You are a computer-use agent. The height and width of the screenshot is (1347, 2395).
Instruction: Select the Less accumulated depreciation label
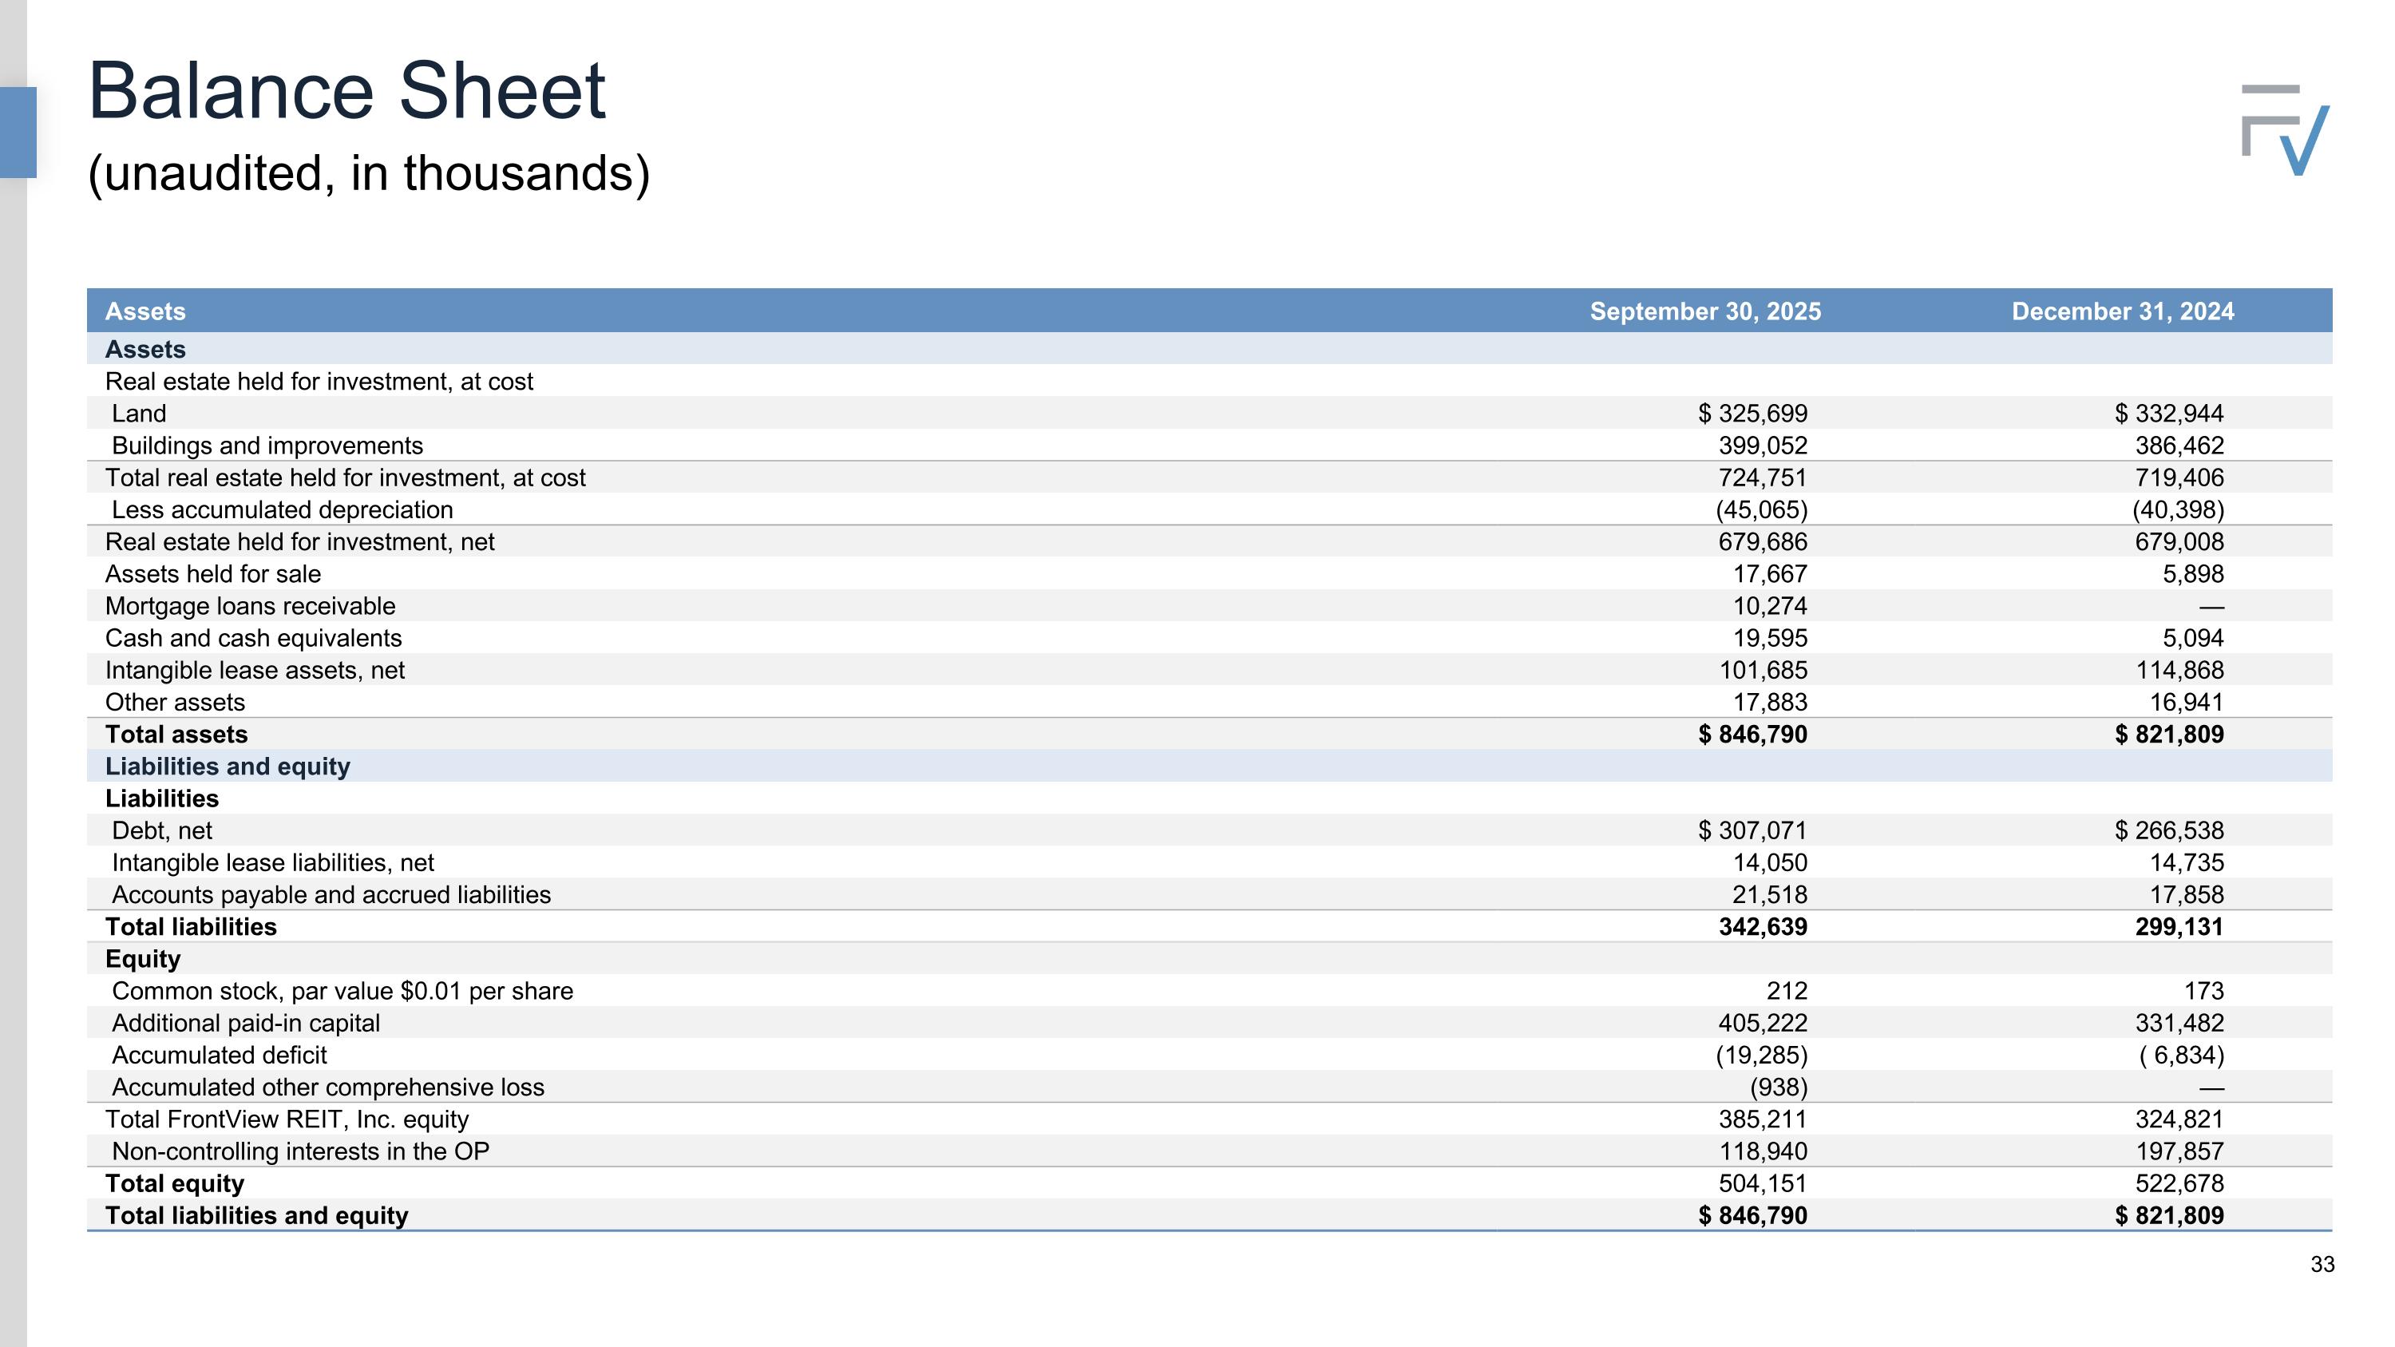[282, 509]
